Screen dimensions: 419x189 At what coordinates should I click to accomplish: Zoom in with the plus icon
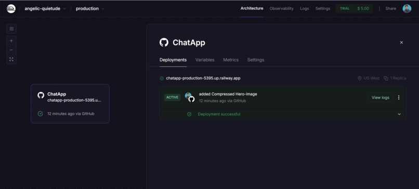(x=11, y=41)
